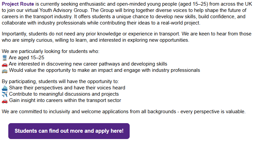Click the red car emoji beside "Are interested in discovering"
The height and width of the screenshot is (142, 254).
pos(5,64)
